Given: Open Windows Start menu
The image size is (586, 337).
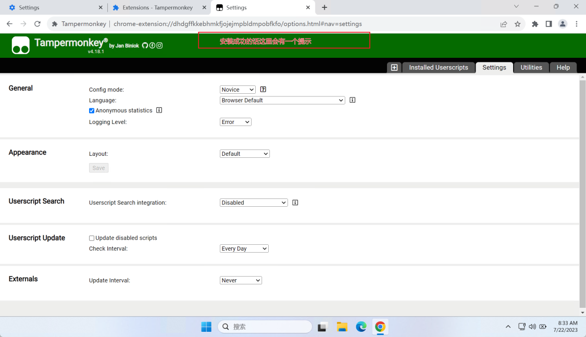Looking at the screenshot, I should point(206,327).
